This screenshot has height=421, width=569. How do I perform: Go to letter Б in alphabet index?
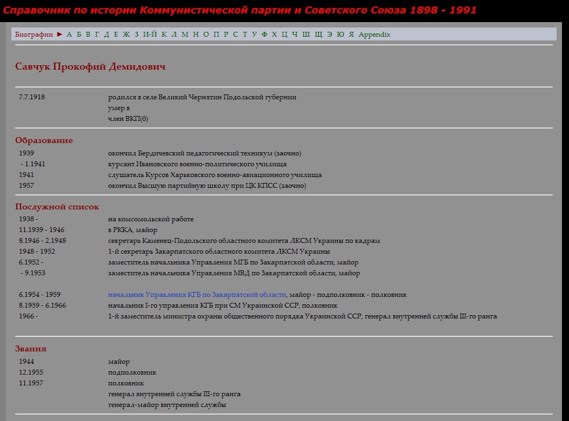tap(78, 35)
